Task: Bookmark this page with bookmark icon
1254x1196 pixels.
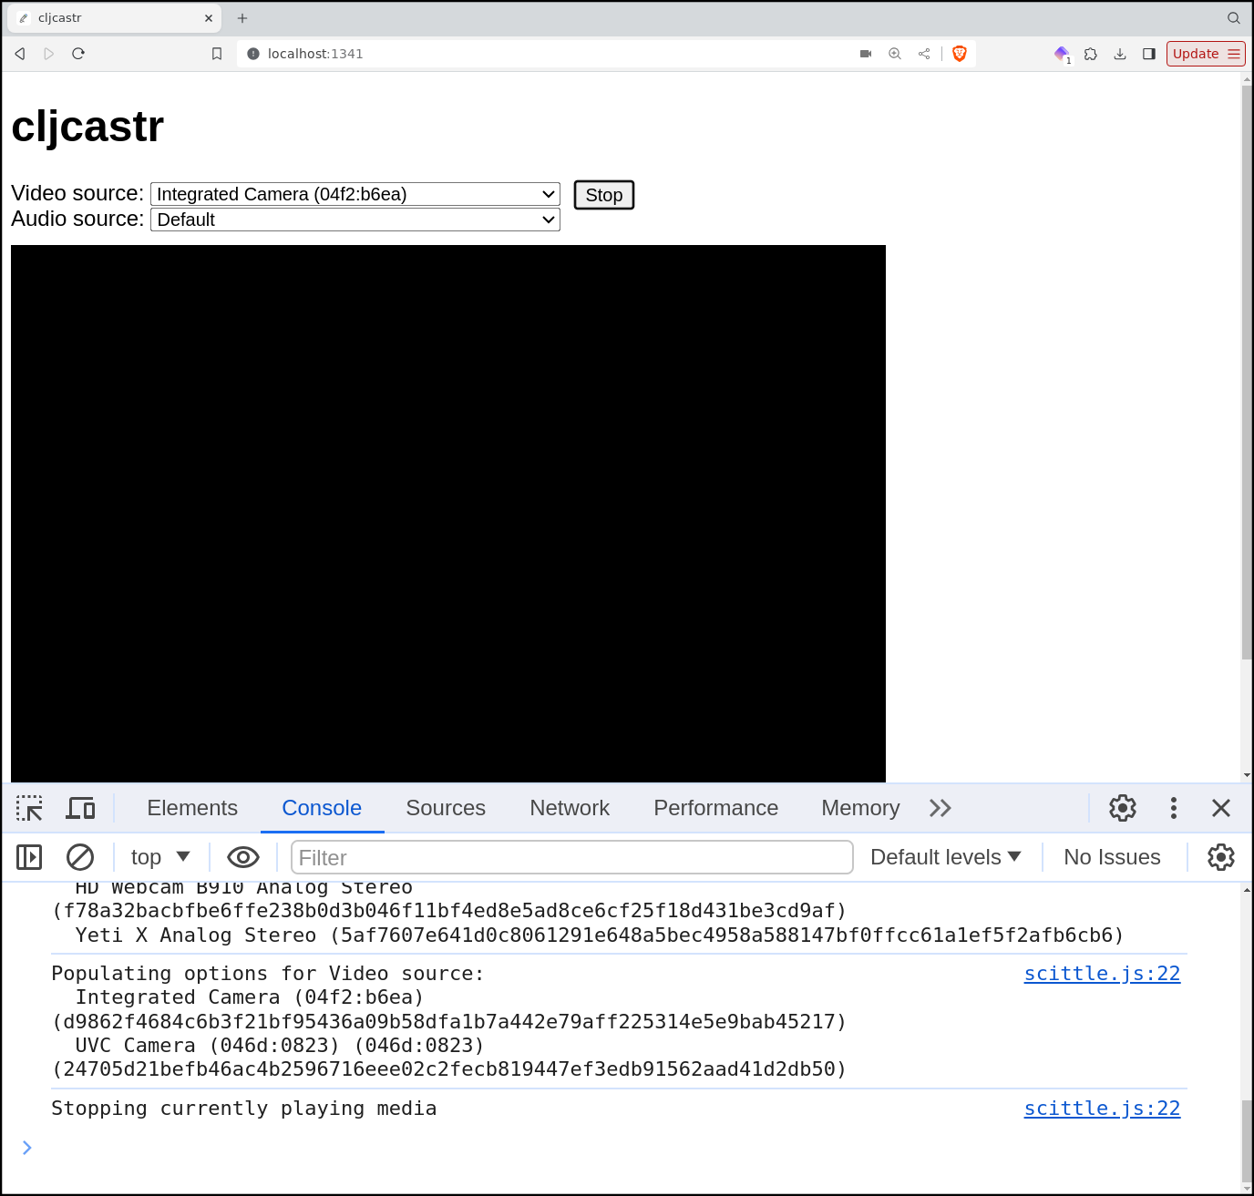Action: point(217,54)
